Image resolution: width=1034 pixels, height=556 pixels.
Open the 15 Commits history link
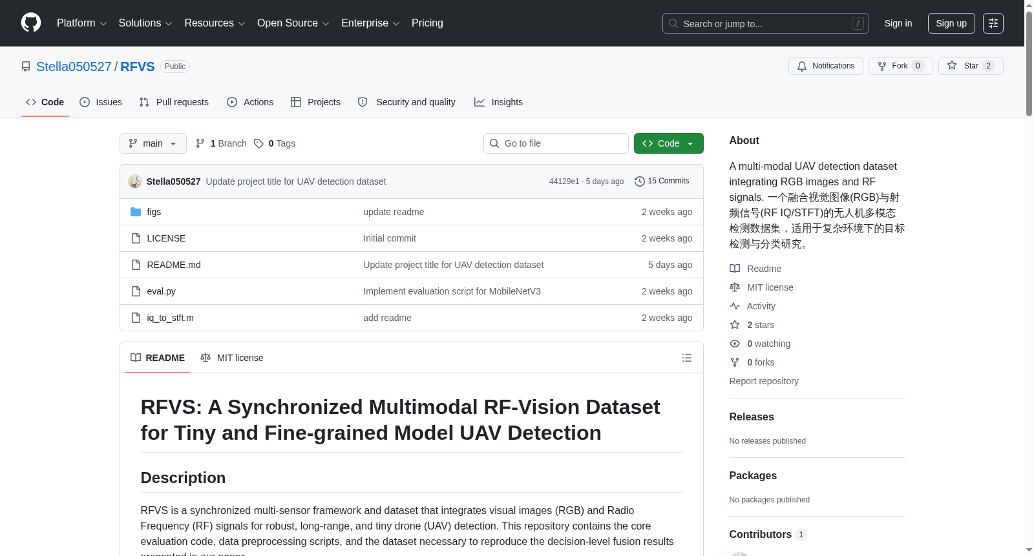662,181
